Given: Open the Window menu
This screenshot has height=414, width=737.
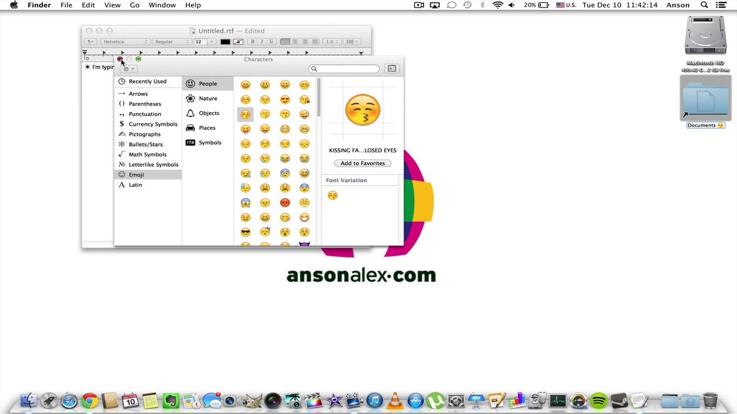Looking at the screenshot, I should pyautogui.click(x=162, y=5).
